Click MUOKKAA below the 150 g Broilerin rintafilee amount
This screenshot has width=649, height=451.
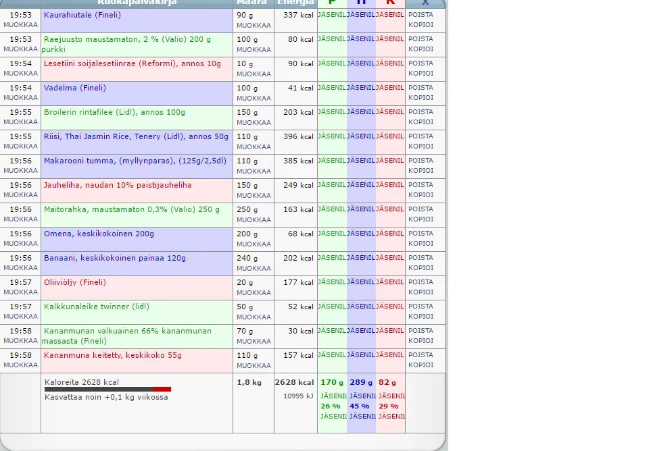(254, 122)
